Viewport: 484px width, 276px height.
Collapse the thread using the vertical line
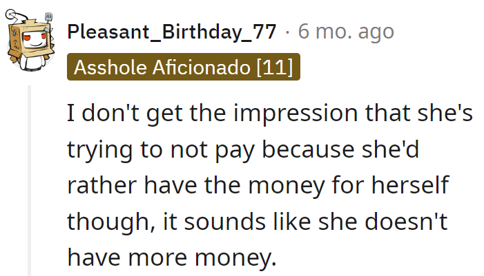click(29, 180)
